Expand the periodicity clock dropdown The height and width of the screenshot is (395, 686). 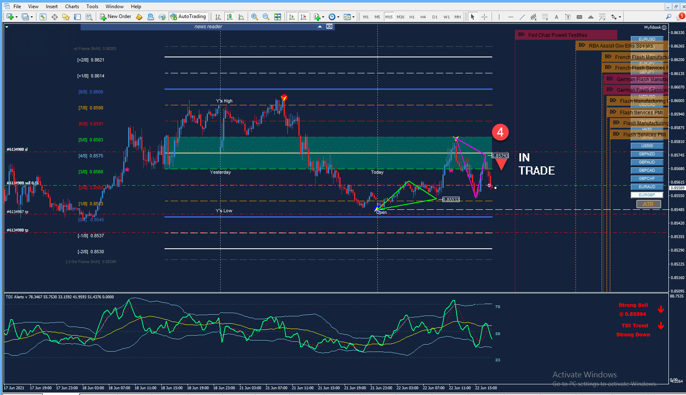pos(338,17)
